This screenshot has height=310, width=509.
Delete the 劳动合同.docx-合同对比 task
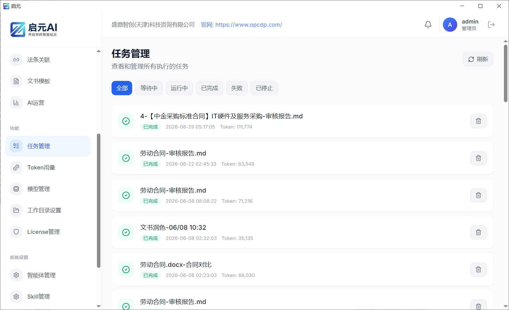[478, 269]
